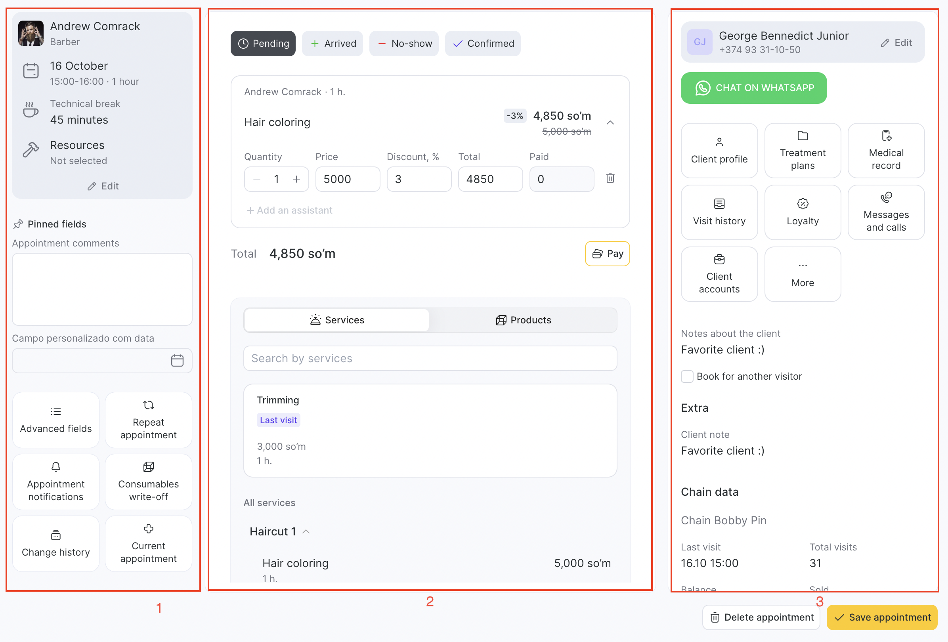Open Treatment plans tile
Image resolution: width=948 pixels, height=642 pixels.
point(803,151)
